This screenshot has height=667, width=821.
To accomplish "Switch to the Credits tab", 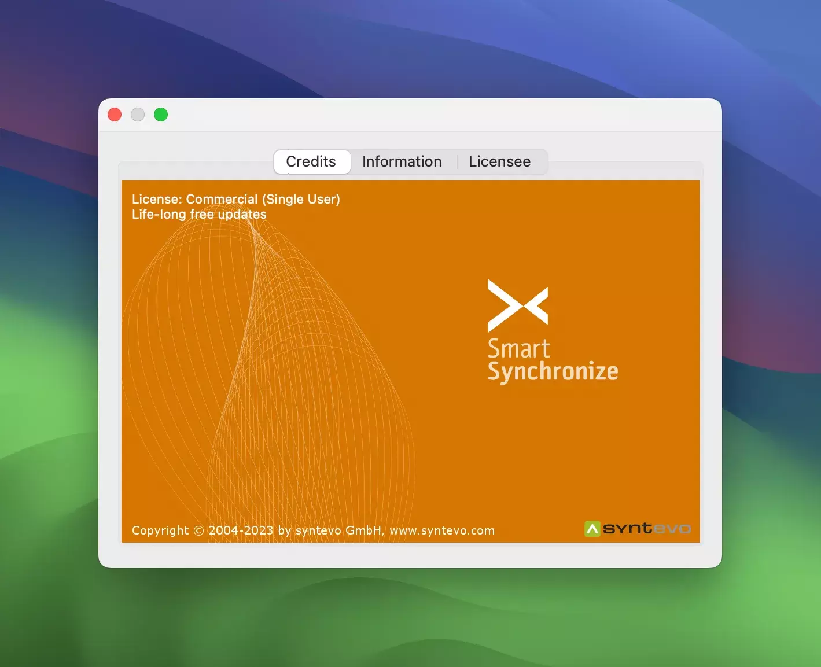I will click(x=311, y=162).
